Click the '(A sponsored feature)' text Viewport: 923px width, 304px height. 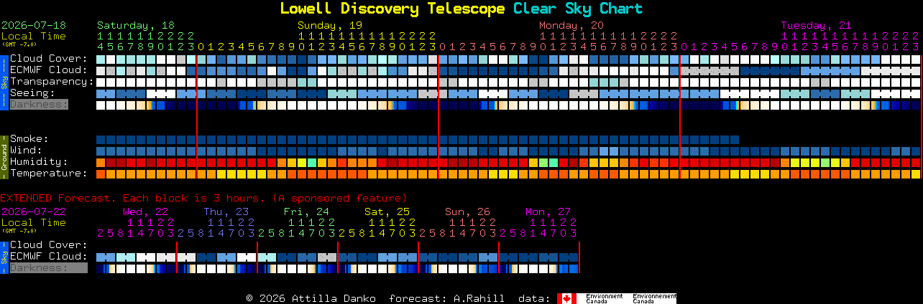coord(339,198)
